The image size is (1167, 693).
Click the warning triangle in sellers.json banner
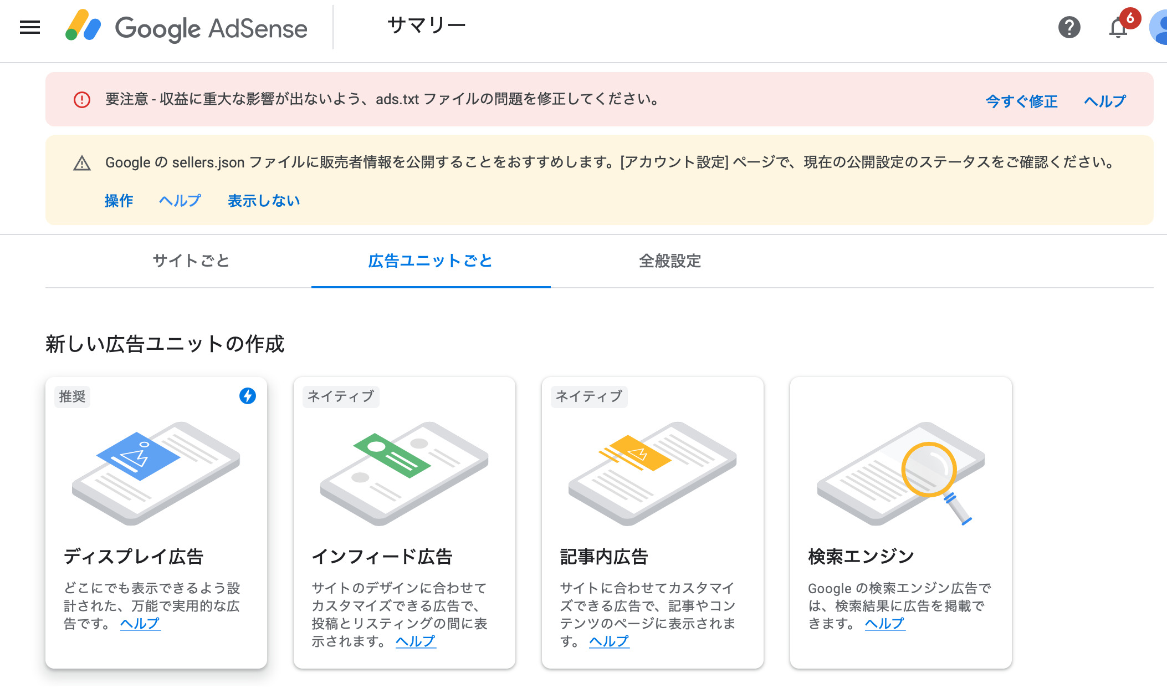pyautogui.click(x=82, y=164)
